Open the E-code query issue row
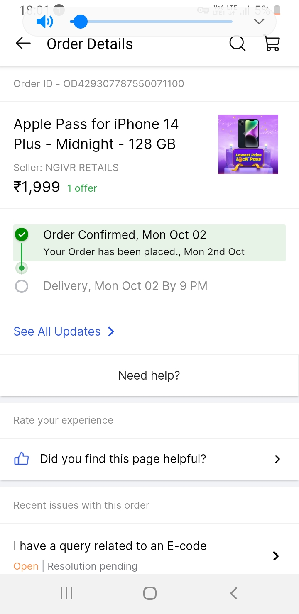 [x=110, y=546]
